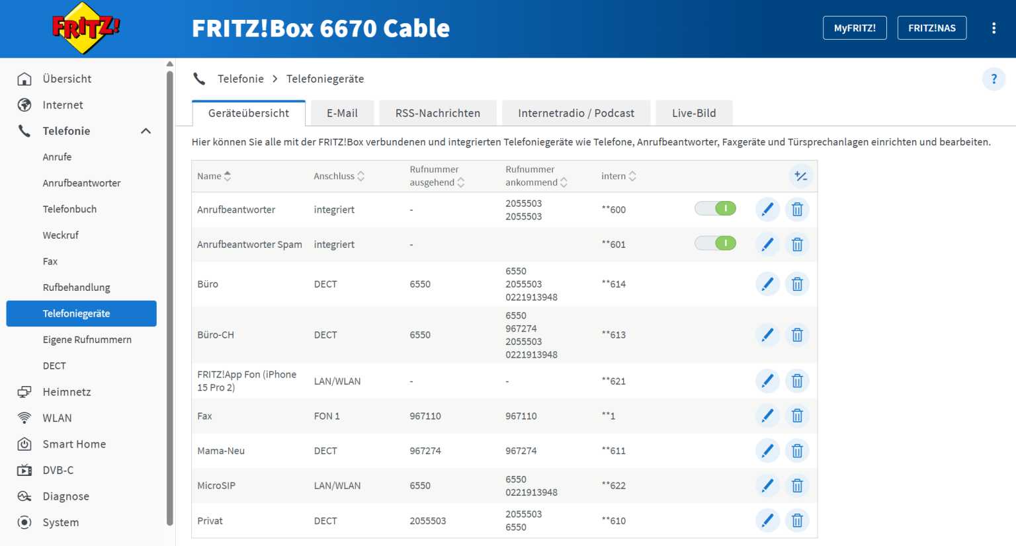This screenshot has height=546, width=1016.
Task: Edit the Mama-Neu phone entry
Action: coord(767,451)
